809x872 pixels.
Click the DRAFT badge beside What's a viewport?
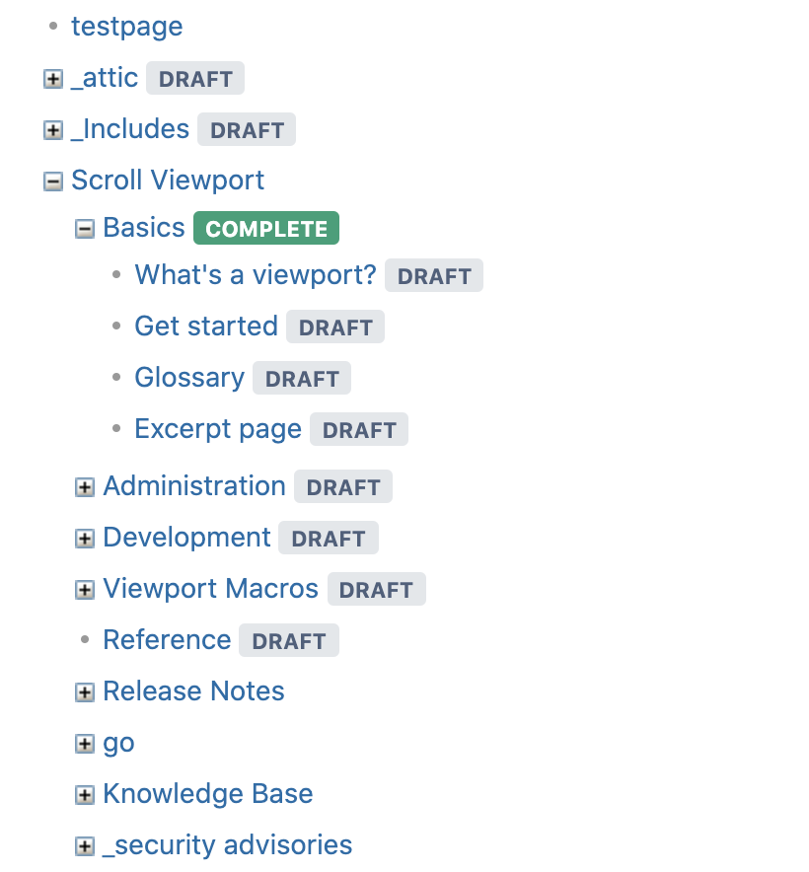pos(434,275)
